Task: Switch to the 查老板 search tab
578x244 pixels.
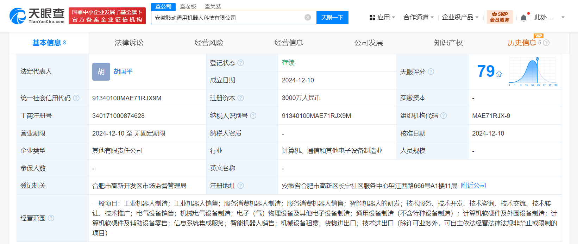Action: (x=188, y=7)
